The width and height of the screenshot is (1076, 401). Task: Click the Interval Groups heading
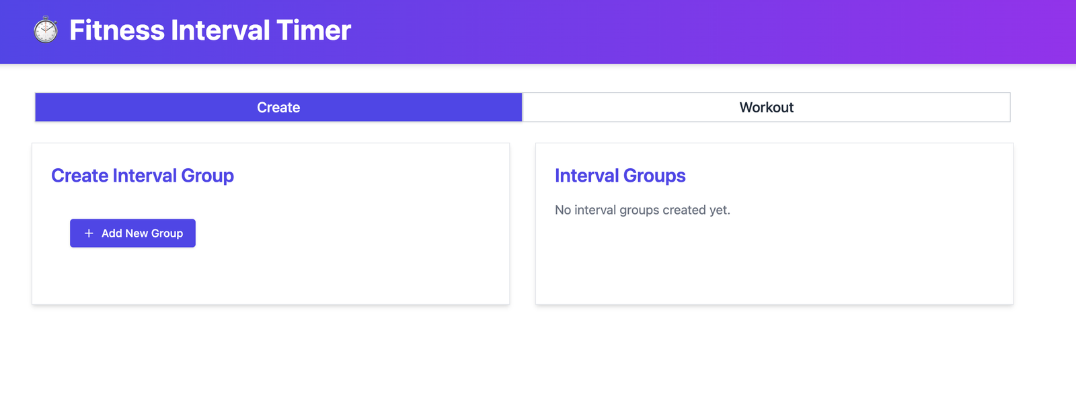tap(620, 176)
